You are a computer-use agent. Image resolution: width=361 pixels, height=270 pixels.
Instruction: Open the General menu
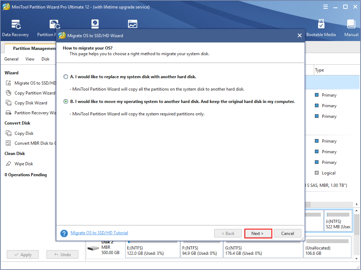point(11,59)
